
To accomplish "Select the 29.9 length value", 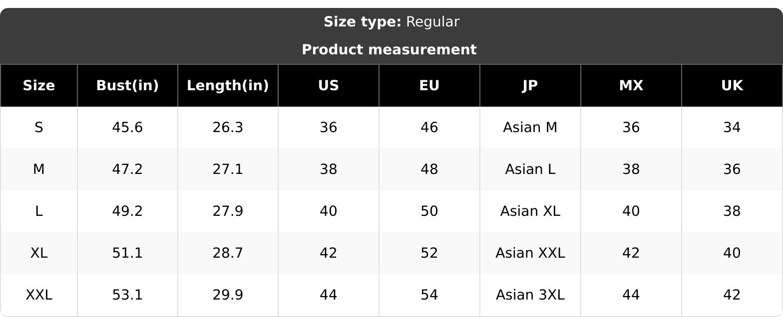I will click(x=228, y=295).
